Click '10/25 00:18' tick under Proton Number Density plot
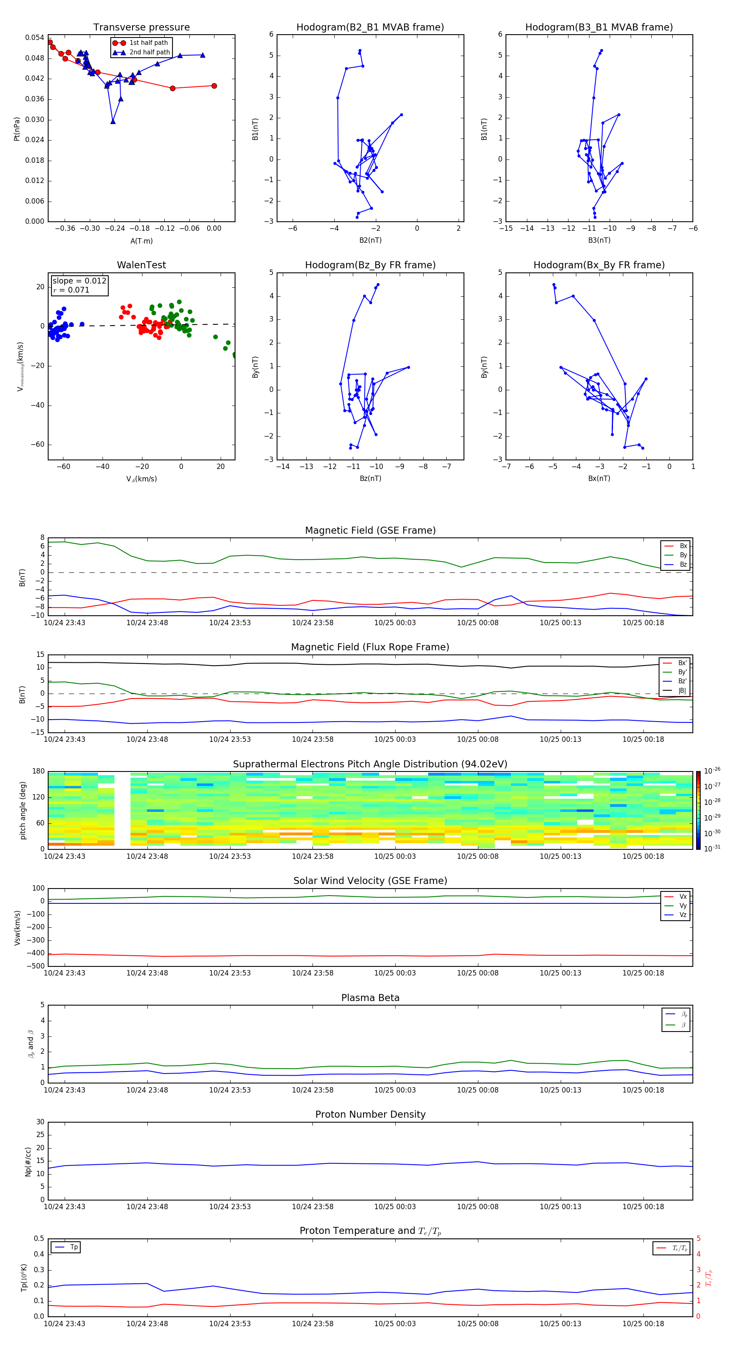Viewport: 741px width, 1360px height. click(x=643, y=1207)
